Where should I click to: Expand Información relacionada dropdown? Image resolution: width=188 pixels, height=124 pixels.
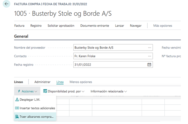point(126,91)
